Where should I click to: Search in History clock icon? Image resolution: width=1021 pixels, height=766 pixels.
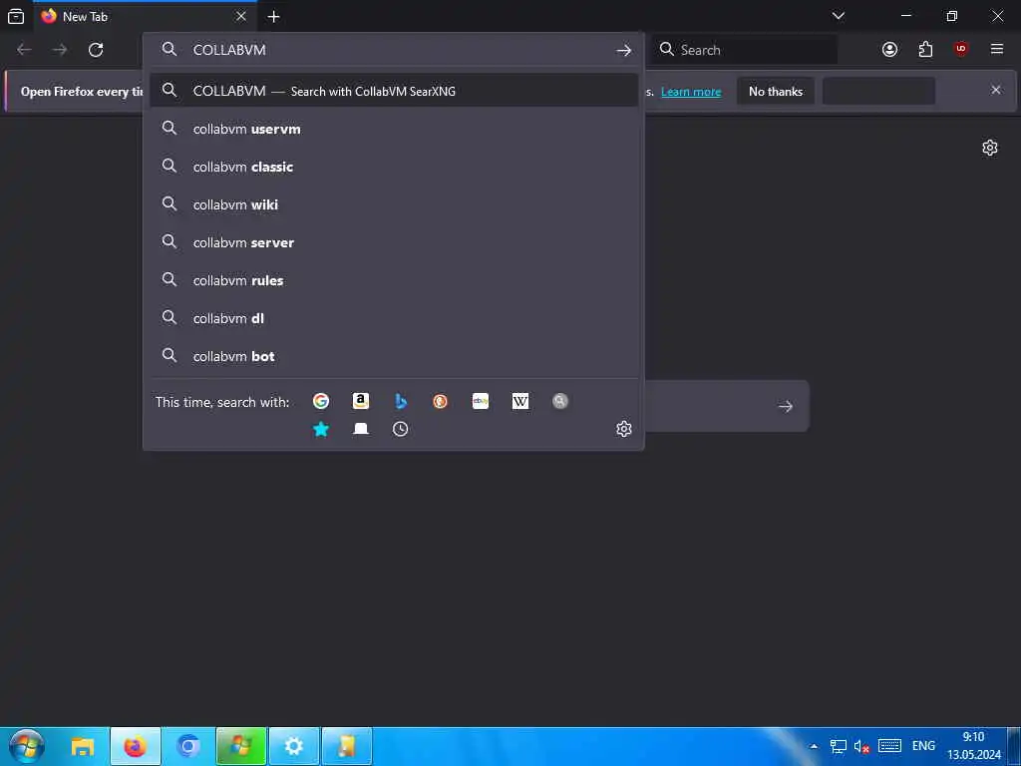(401, 429)
